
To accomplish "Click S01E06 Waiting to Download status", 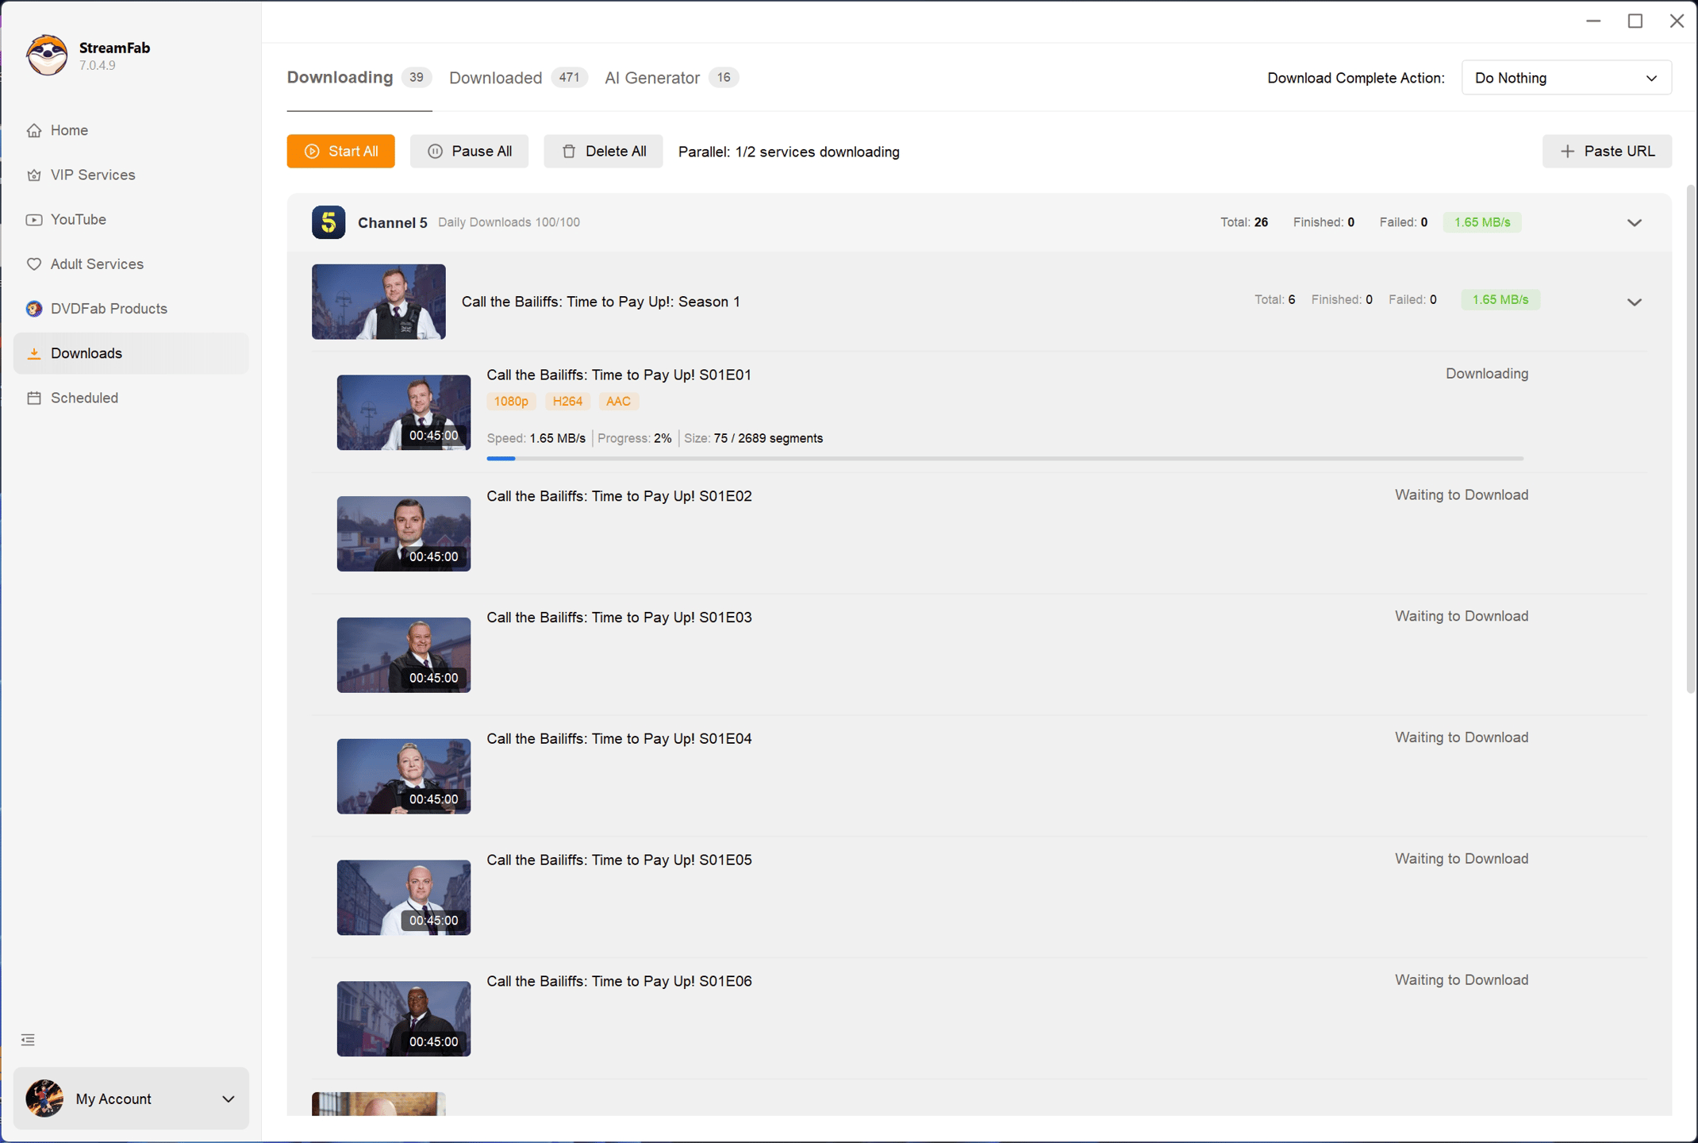I will point(1462,980).
